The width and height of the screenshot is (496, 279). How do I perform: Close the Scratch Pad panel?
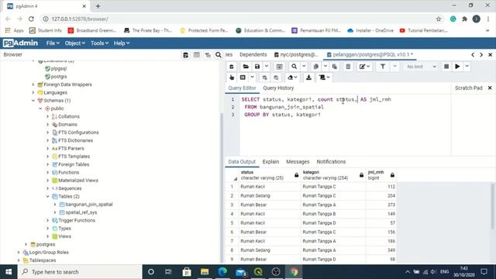pos(490,88)
